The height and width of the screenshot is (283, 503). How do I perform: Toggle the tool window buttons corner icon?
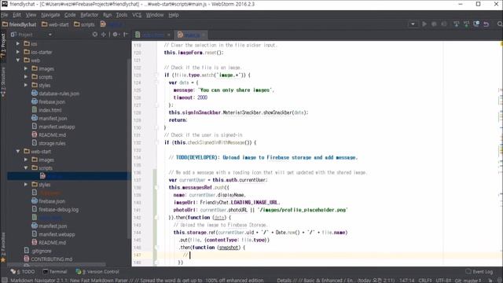(4, 280)
